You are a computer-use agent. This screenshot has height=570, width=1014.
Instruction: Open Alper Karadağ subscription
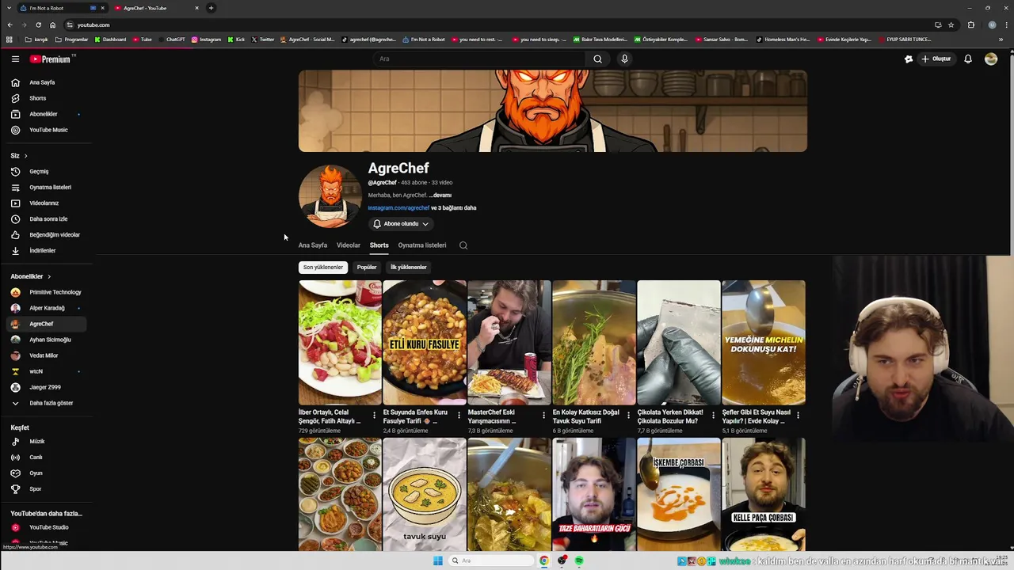click(47, 308)
